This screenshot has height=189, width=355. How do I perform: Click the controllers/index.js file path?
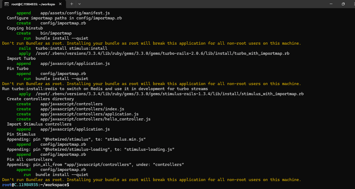82,109
